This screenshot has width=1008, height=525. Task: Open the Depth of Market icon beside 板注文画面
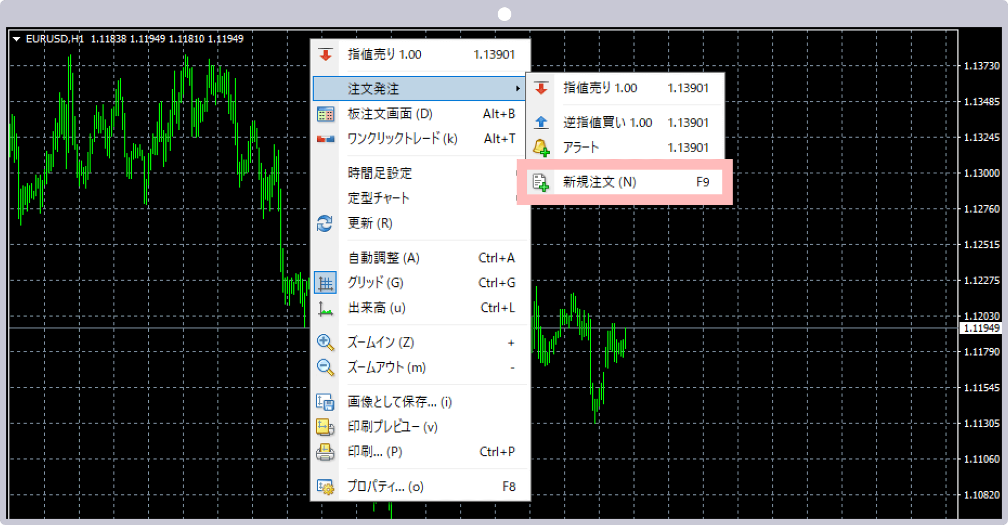[325, 114]
